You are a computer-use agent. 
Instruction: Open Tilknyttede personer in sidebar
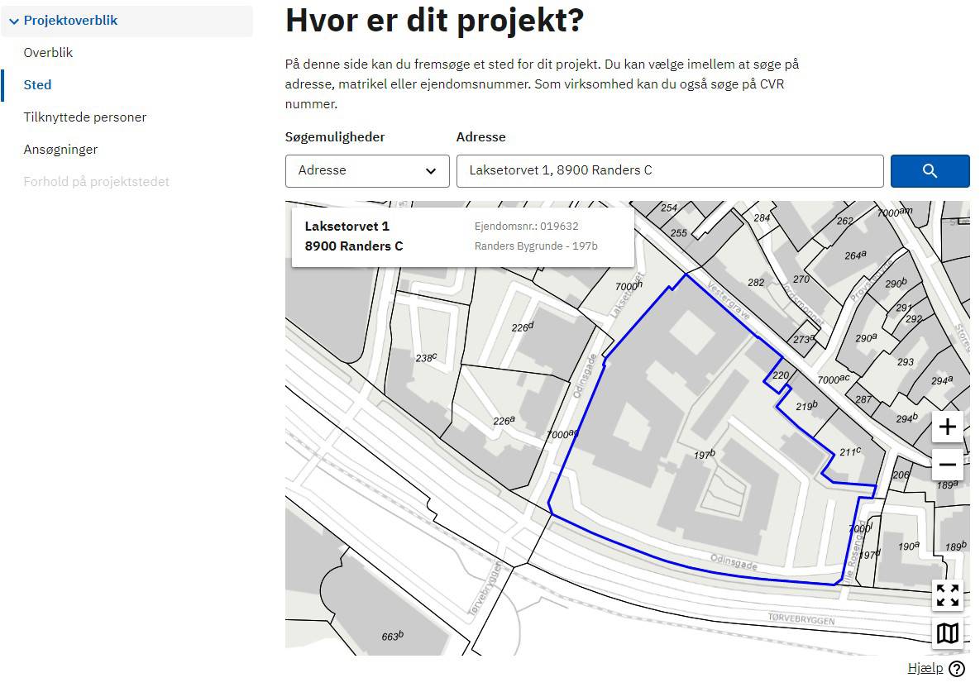tap(84, 117)
